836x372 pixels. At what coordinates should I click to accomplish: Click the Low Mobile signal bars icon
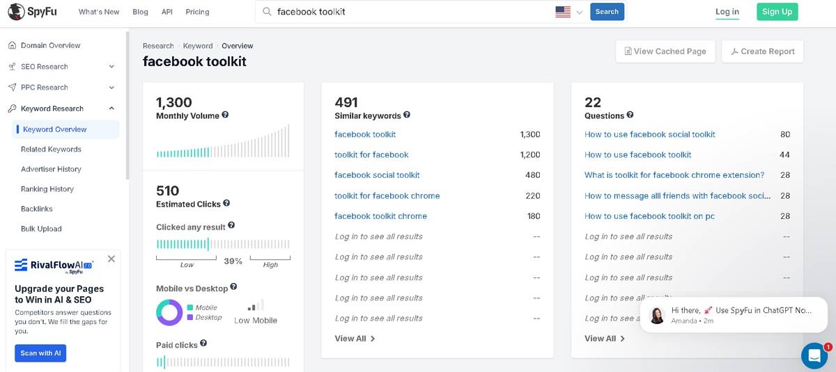pos(256,305)
